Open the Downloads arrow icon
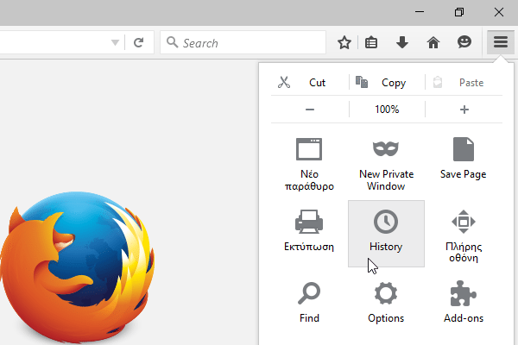The height and width of the screenshot is (345, 518). coord(402,42)
